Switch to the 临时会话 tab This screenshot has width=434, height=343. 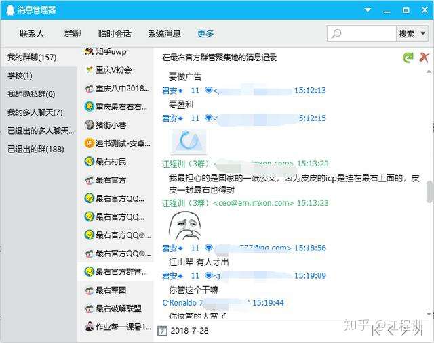coord(115,34)
